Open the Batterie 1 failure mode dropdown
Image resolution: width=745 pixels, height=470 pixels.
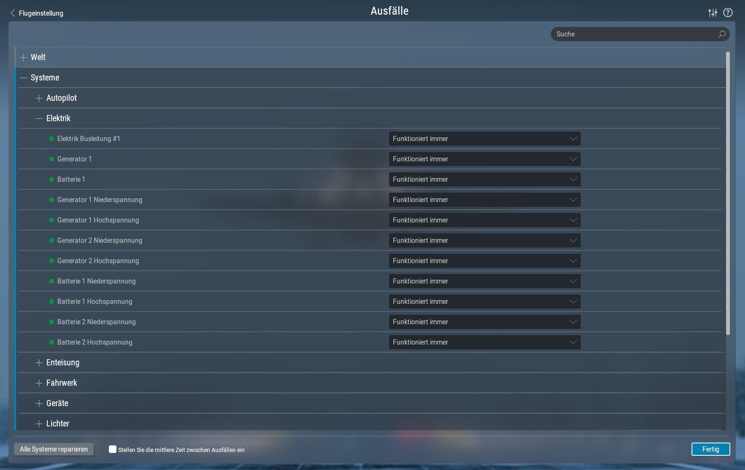pos(484,179)
